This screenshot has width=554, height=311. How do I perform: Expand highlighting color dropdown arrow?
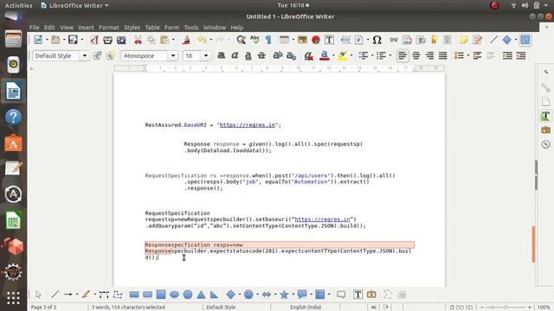pyautogui.click(x=351, y=55)
